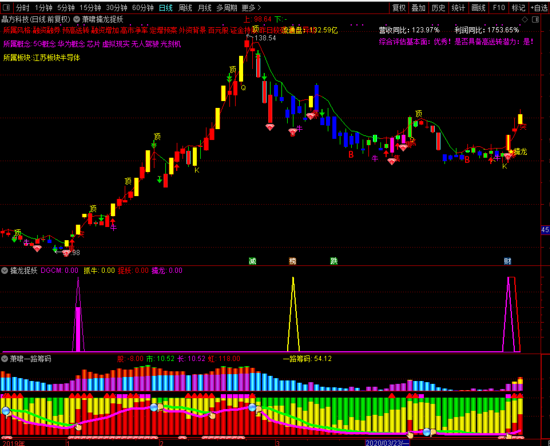Screen dimensions: 550x446
Task: Click the 流通盘 132.59亿 text
Action: click(309, 30)
